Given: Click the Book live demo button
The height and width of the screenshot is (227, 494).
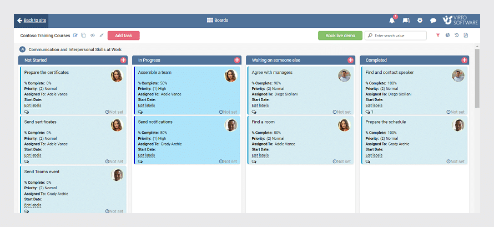Looking at the screenshot, I should click(340, 36).
